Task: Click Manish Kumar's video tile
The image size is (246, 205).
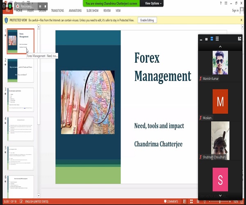Action: coord(220,63)
